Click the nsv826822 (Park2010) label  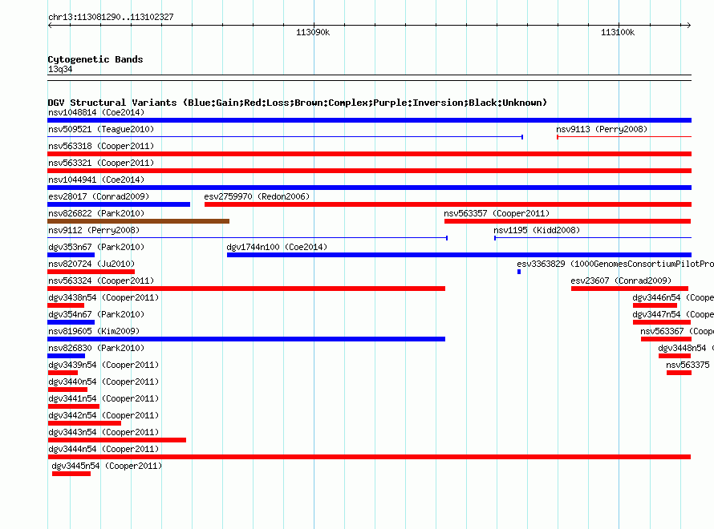tap(96, 213)
